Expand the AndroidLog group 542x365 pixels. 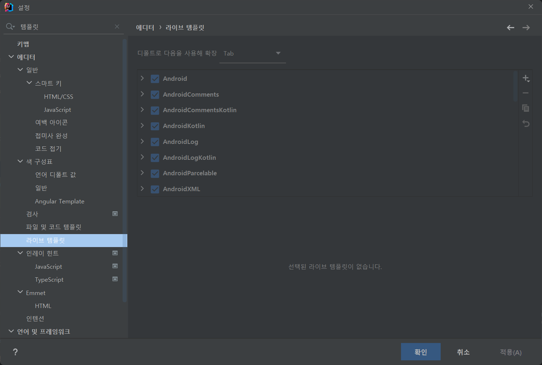(x=142, y=141)
